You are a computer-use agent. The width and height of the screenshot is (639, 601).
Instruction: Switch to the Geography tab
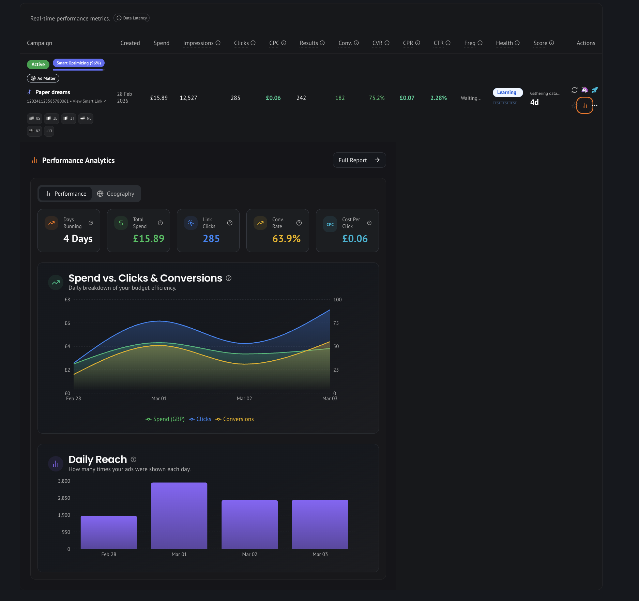pyautogui.click(x=116, y=193)
